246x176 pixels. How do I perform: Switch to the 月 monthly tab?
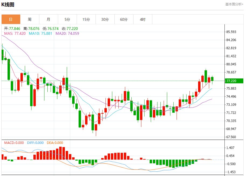coord(48,19)
